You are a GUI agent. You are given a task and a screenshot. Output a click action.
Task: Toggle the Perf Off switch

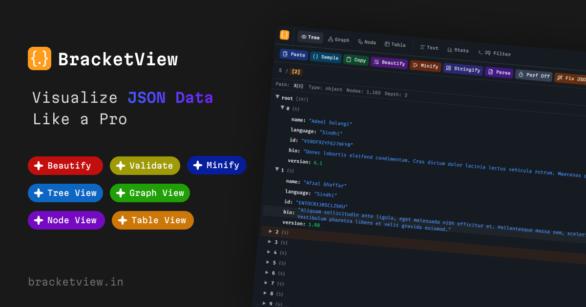click(534, 76)
